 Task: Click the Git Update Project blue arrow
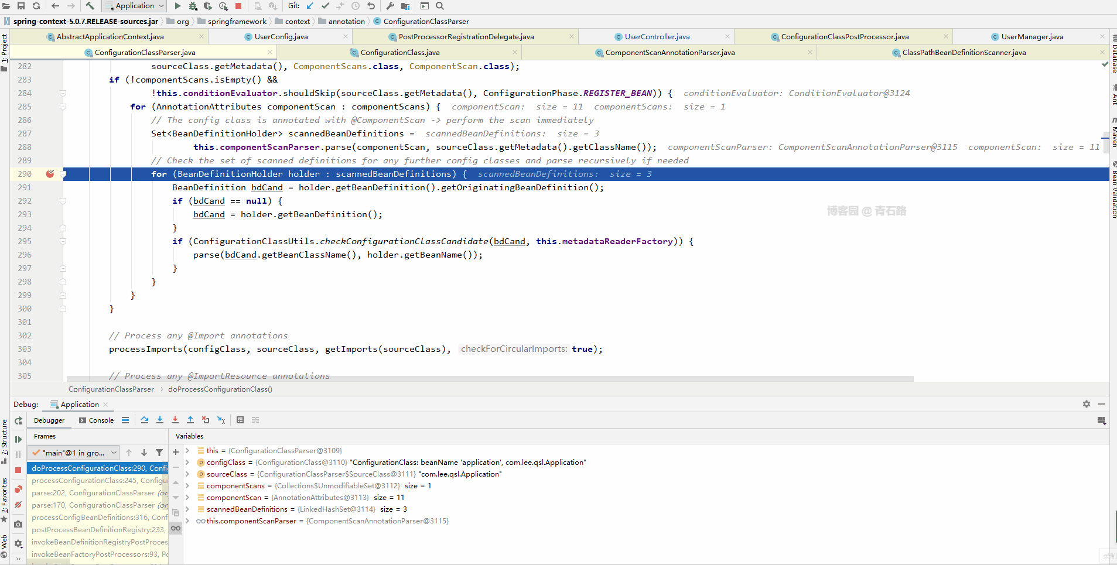pos(310,6)
